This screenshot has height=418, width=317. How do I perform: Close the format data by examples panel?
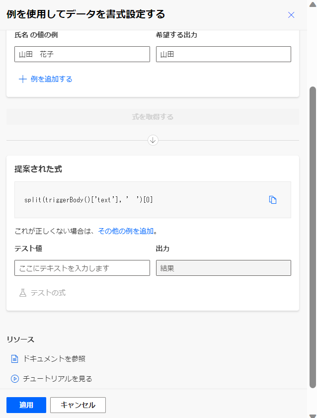(291, 15)
